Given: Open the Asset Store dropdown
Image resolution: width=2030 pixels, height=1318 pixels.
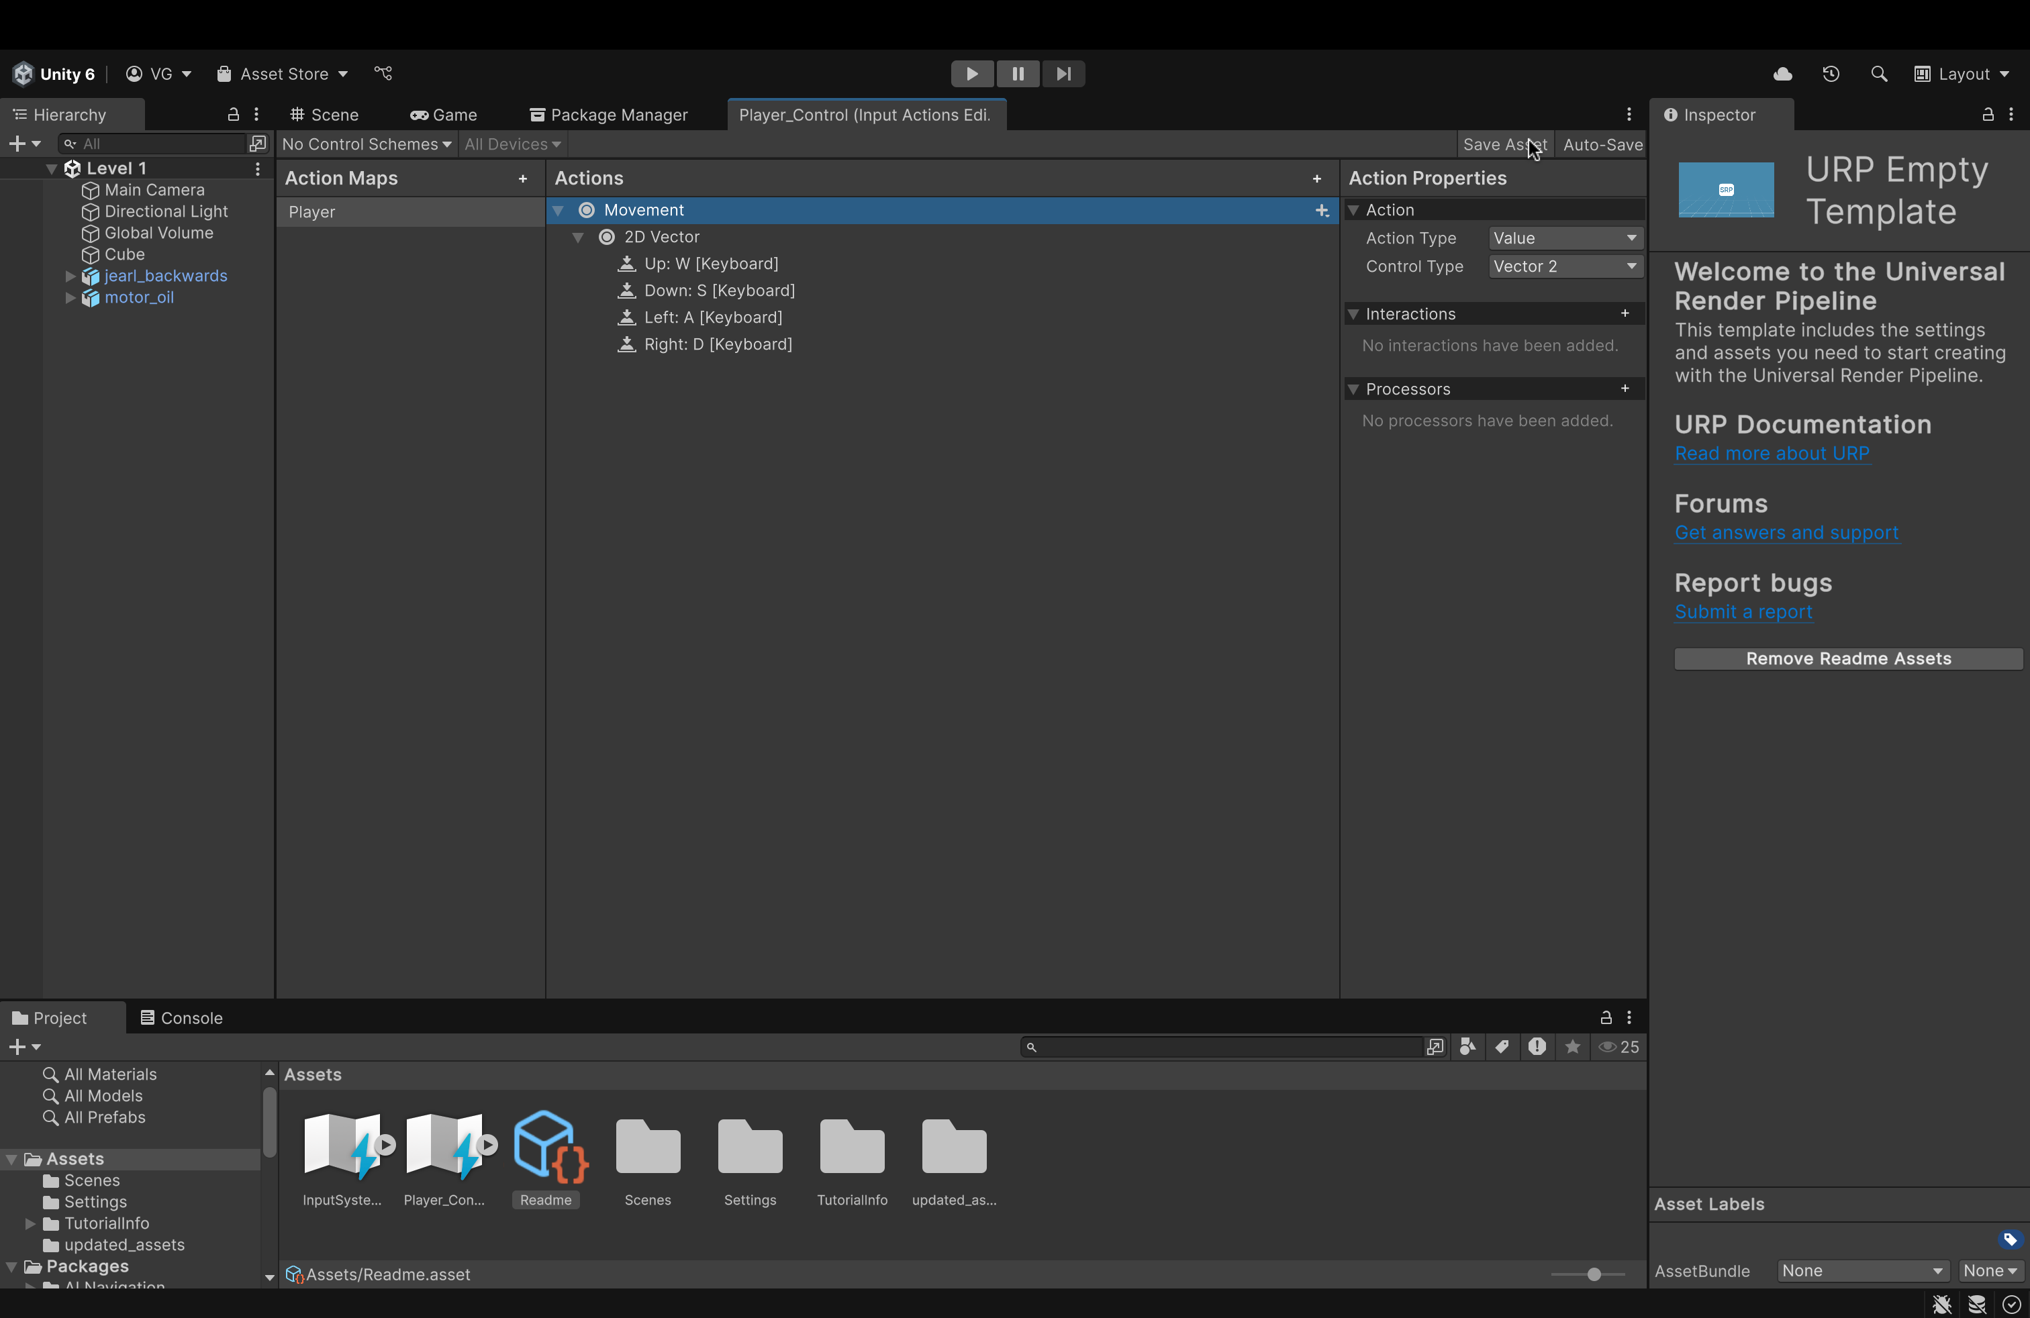Looking at the screenshot, I should 283,74.
